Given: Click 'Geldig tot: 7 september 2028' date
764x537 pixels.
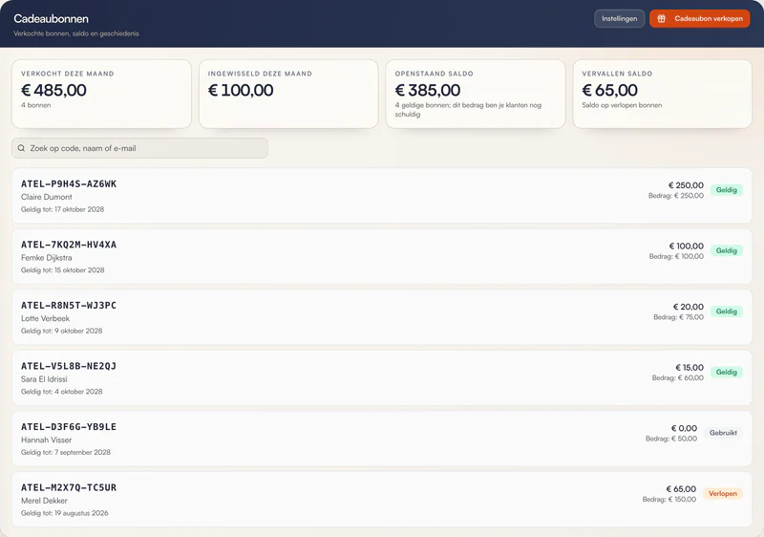Looking at the screenshot, I should tap(66, 452).
